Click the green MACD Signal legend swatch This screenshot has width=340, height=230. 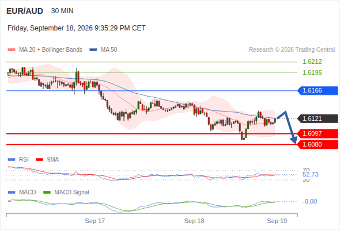47,193
